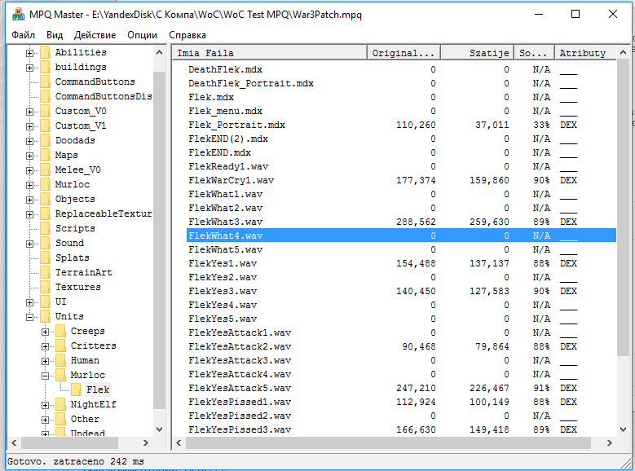The image size is (635, 471).
Task: Click file list horizontal scrollbar thumb
Action: point(388,443)
